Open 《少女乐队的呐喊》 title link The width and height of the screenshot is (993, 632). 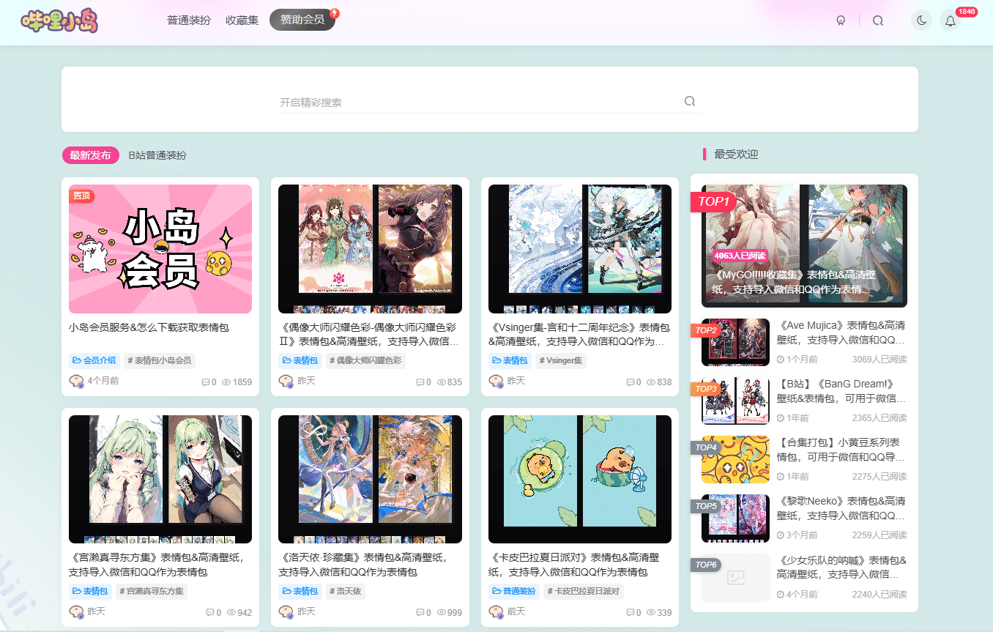point(841,568)
